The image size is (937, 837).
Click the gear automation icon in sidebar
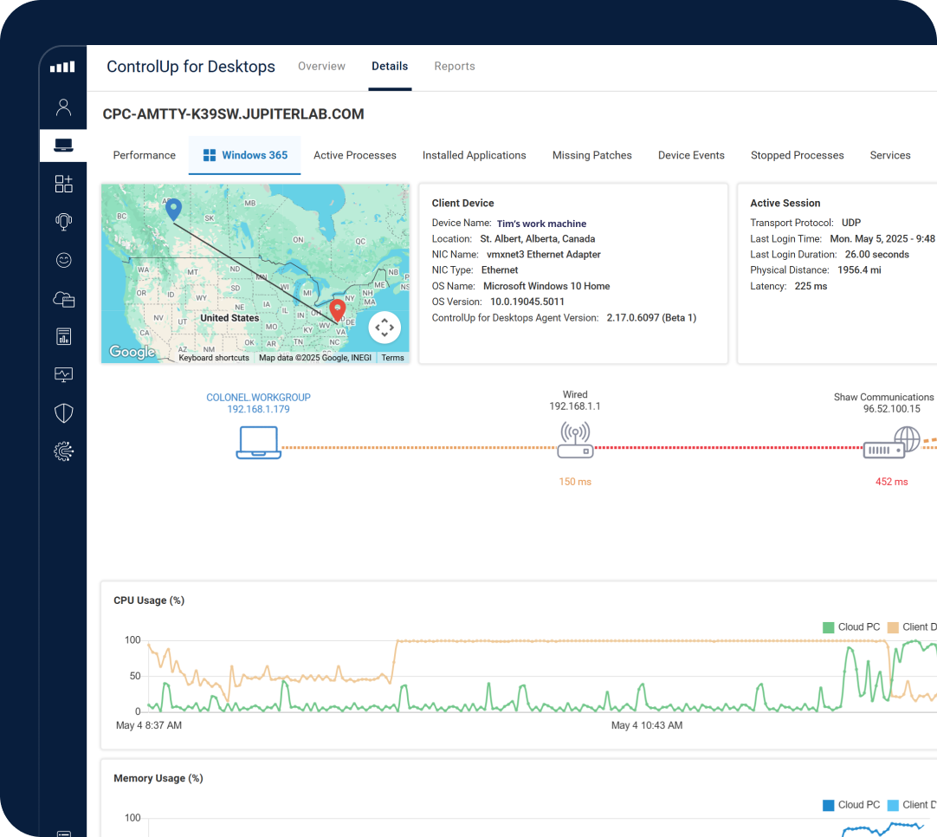[x=63, y=451]
